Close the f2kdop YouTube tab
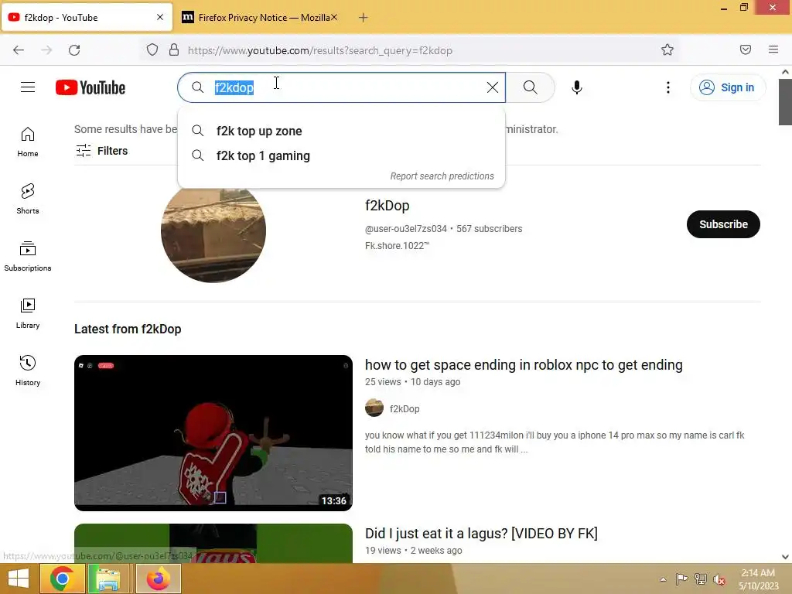The image size is (792, 594). click(160, 17)
